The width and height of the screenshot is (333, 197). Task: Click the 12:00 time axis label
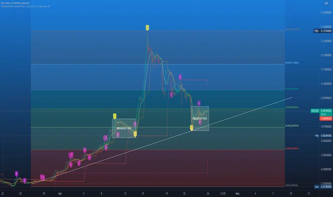[223, 193]
